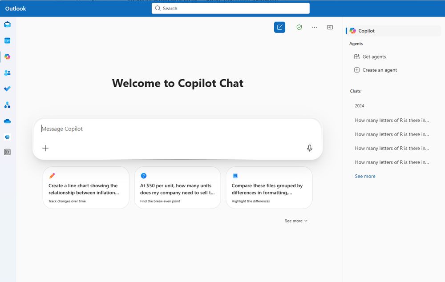Click the plus icon in the message box
Screen dimensions: 445x282
point(45,148)
